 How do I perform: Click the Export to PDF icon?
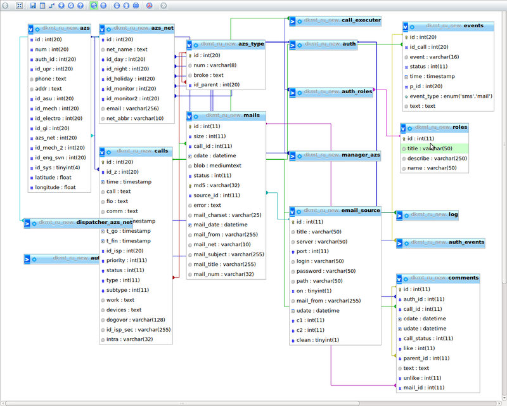150,6
